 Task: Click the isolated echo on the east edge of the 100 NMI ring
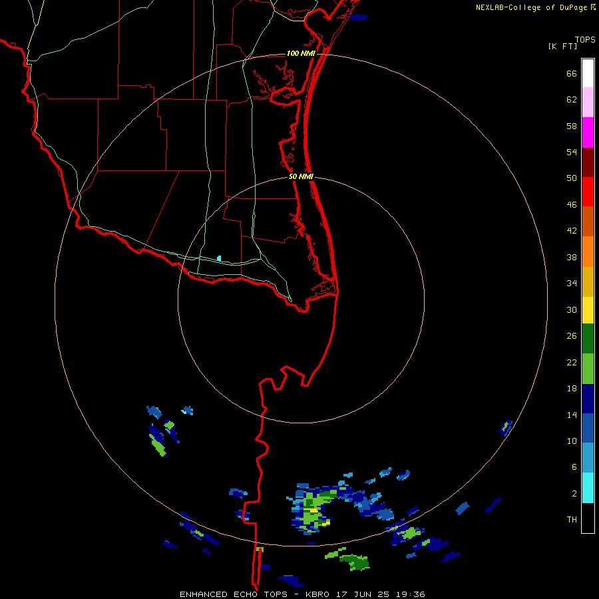[x=506, y=427]
